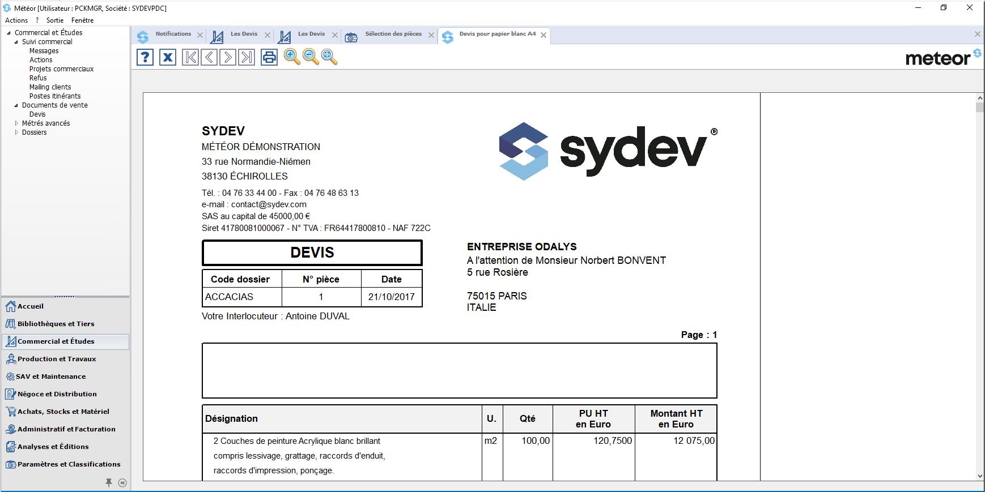Go to first page of the quote
Viewport: 985px width, 492px height.
pos(190,57)
